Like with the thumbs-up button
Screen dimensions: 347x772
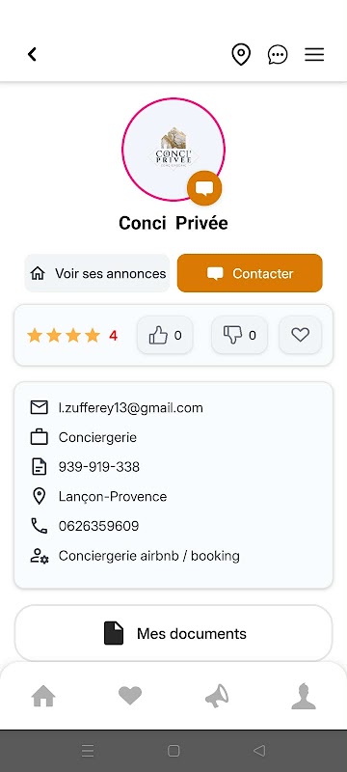165,335
